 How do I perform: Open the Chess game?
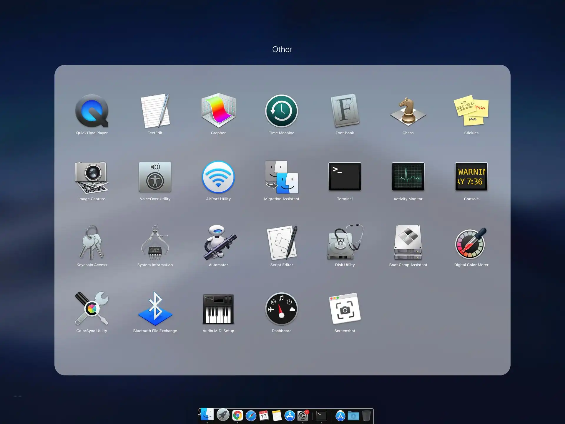tap(408, 111)
